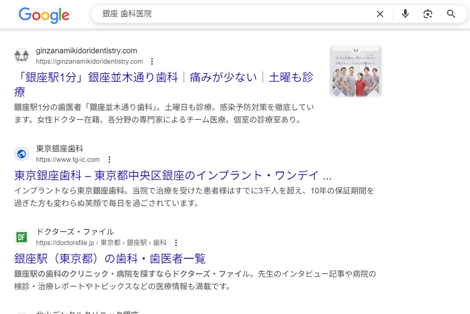Click ginzanamikidoridentistry.com site favicon
470x314 pixels.
point(22,56)
